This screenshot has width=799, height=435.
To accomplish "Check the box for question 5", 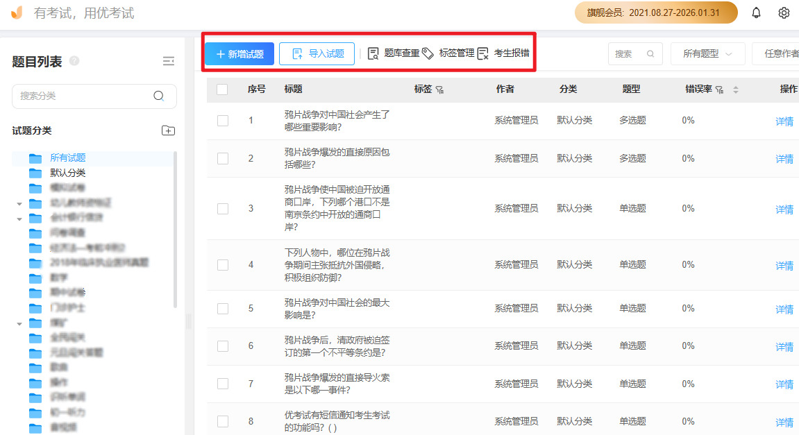I will coord(223,307).
